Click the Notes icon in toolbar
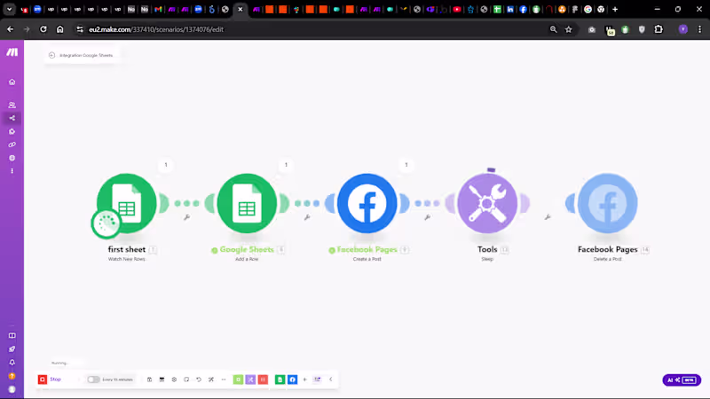 click(186, 379)
